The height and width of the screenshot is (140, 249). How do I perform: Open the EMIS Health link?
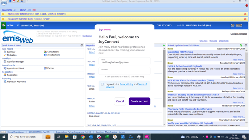(x=224, y=41)
